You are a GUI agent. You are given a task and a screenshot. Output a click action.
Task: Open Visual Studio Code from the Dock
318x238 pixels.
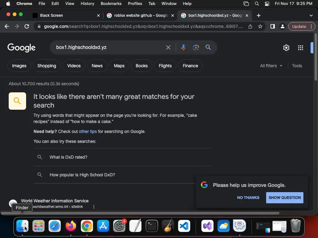[184, 226]
